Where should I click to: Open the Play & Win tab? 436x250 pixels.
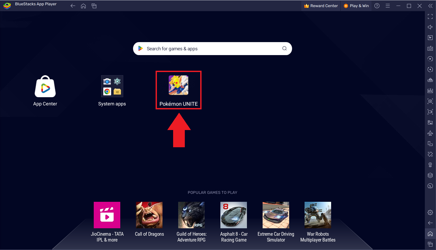coord(356,6)
